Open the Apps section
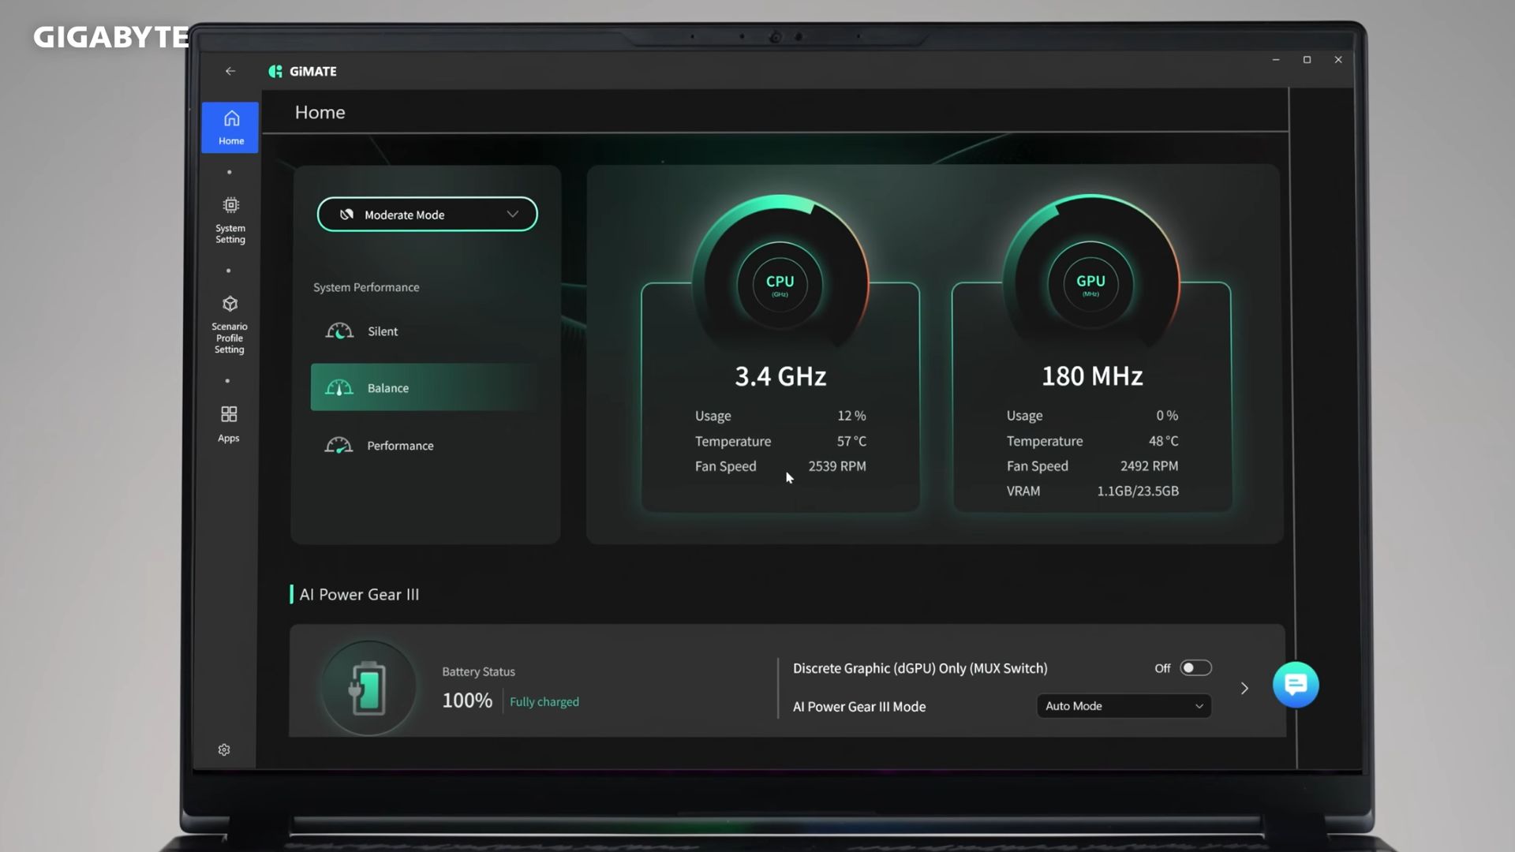The width and height of the screenshot is (1515, 852). coord(229,424)
